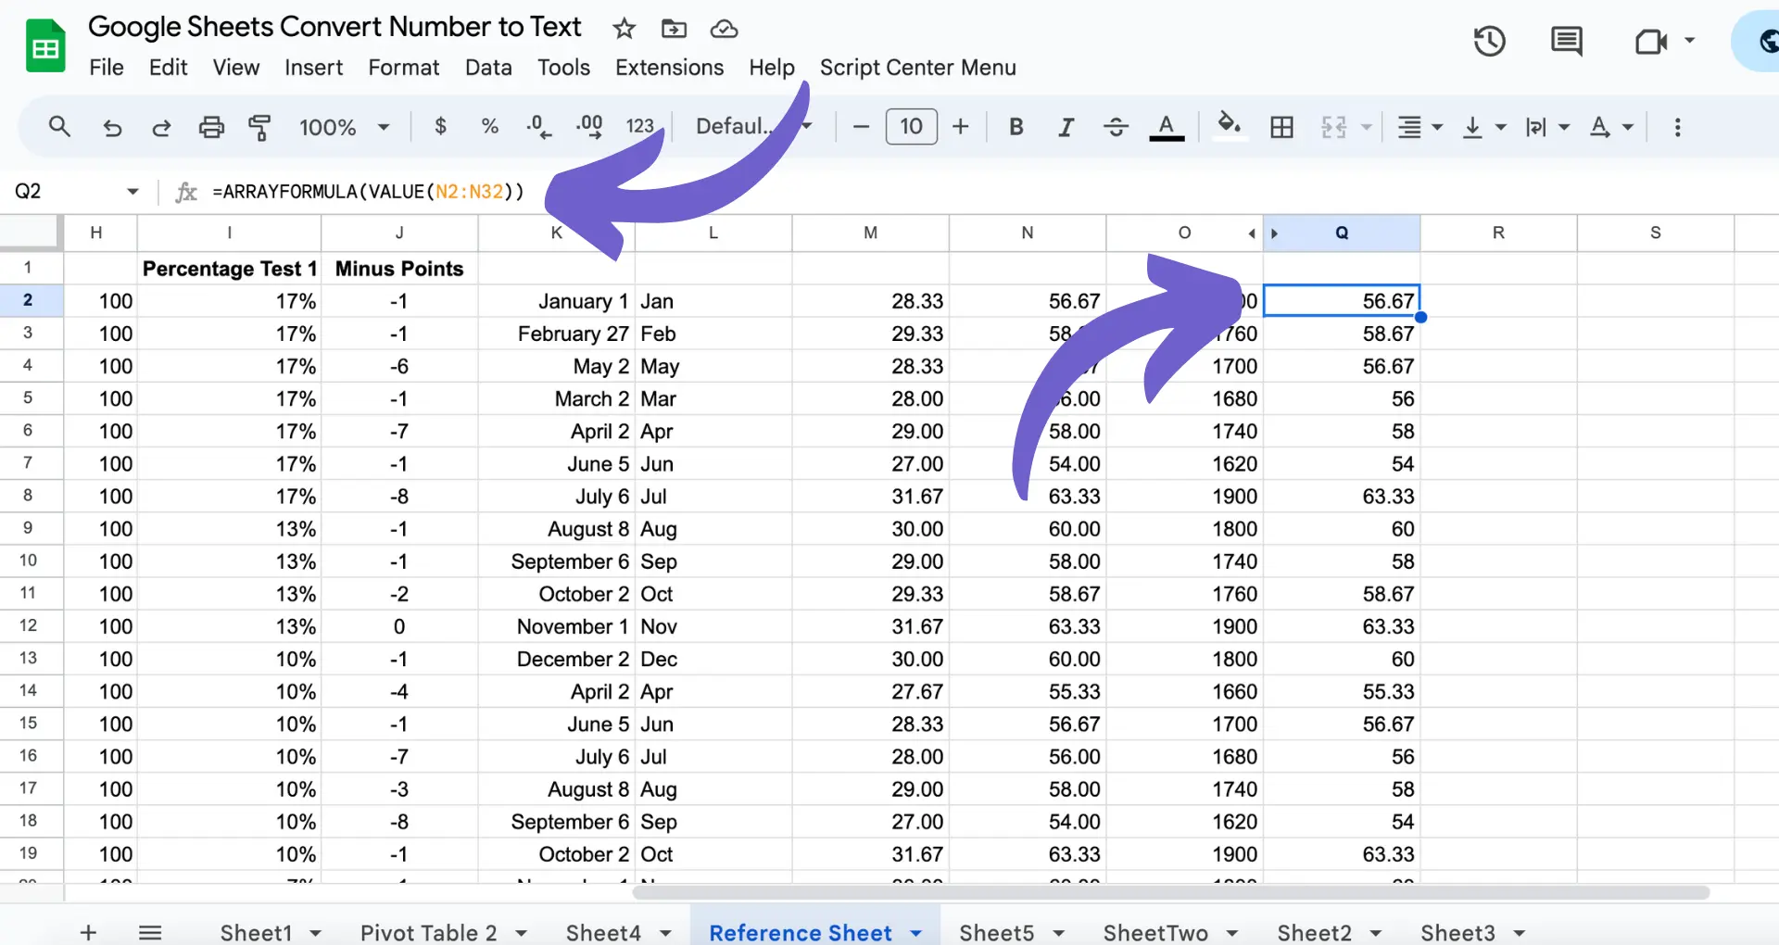The width and height of the screenshot is (1779, 945).
Task: Open the Tools menu
Action: 563,68
